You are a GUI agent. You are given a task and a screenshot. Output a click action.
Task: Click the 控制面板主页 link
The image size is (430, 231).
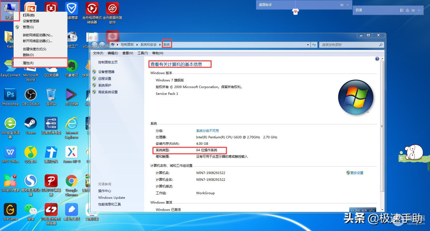(108, 62)
